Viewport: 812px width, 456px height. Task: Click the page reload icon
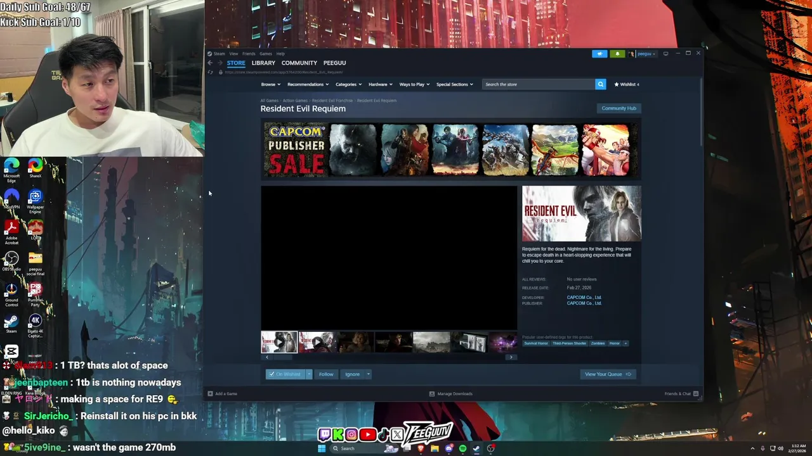211,72
